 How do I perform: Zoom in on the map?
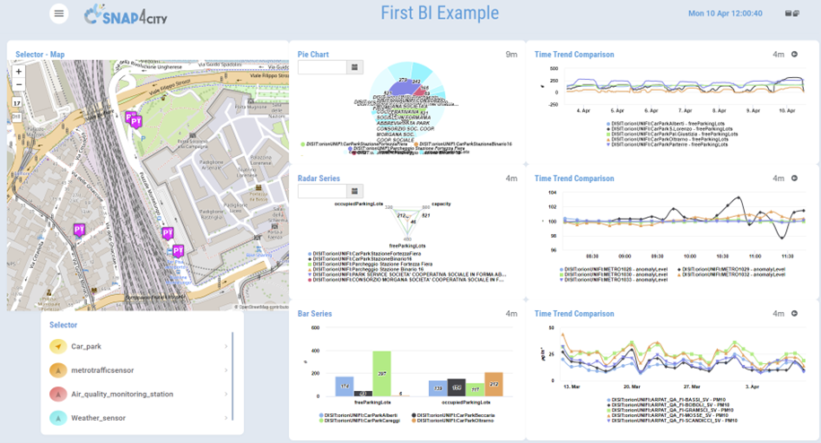pyautogui.click(x=18, y=72)
